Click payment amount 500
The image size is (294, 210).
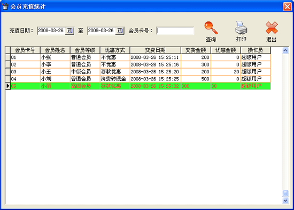click(196, 79)
